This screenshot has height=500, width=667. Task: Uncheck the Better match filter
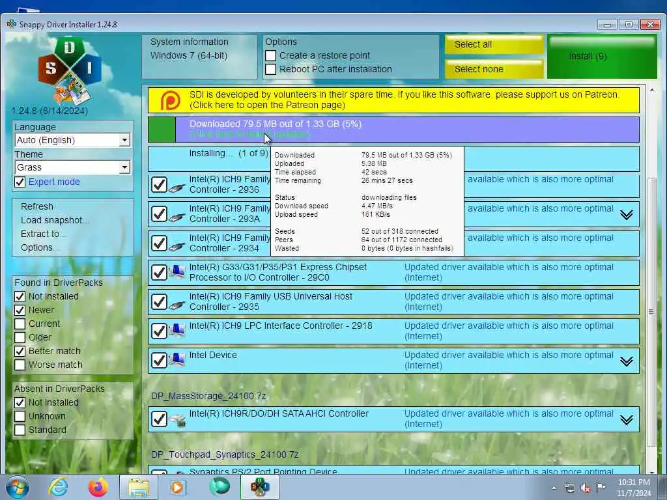(20, 351)
